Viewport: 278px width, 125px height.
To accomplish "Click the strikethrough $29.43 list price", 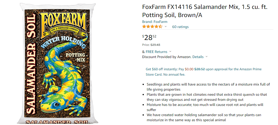I will [155, 45].
